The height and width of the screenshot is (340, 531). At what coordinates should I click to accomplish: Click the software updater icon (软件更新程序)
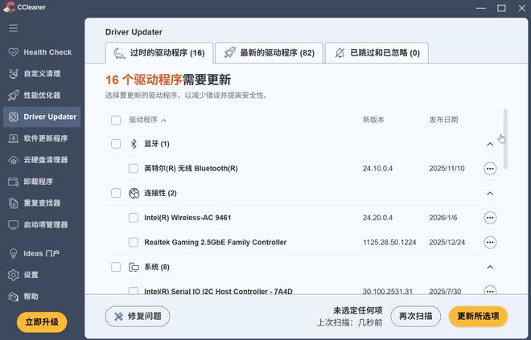[x=14, y=138]
